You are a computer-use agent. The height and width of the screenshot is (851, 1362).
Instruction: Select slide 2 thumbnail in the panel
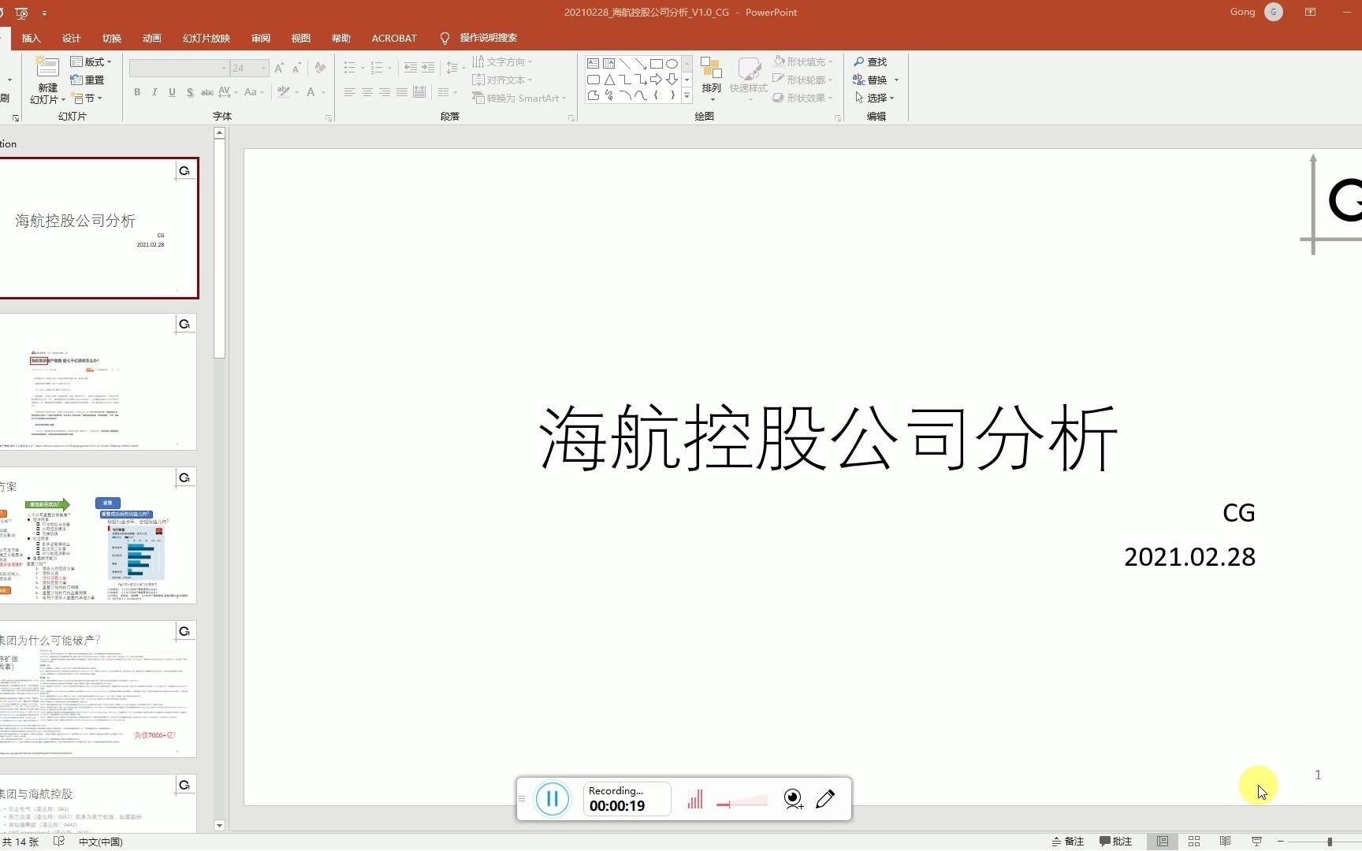[97, 382]
